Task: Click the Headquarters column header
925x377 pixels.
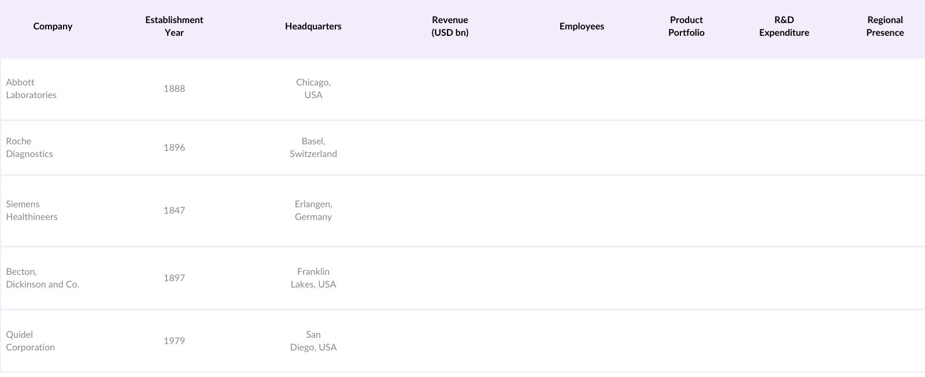Action: pyautogui.click(x=313, y=27)
